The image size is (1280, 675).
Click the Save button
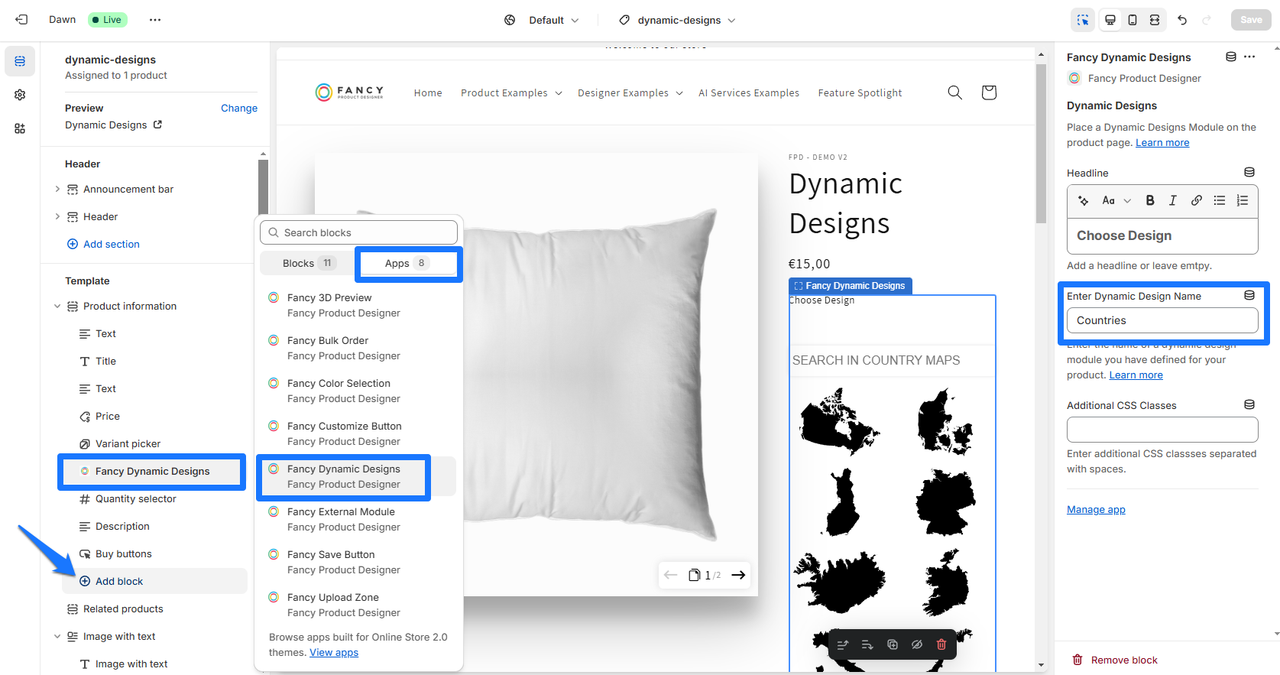click(1251, 20)
